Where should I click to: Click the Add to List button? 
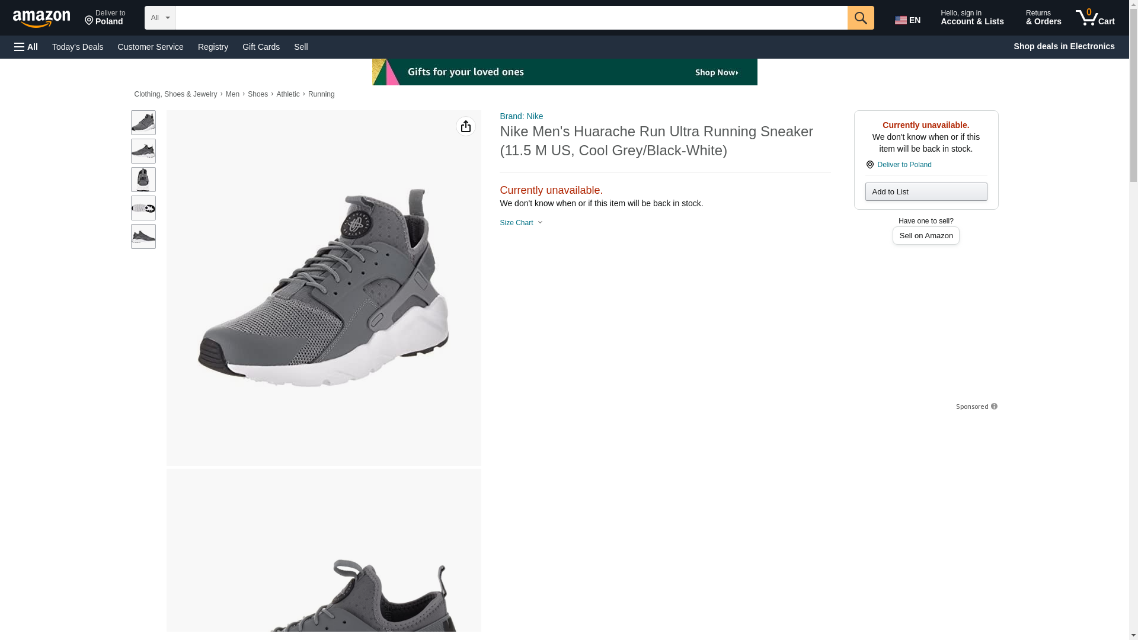pyautogui.click(x=925, y=191)
